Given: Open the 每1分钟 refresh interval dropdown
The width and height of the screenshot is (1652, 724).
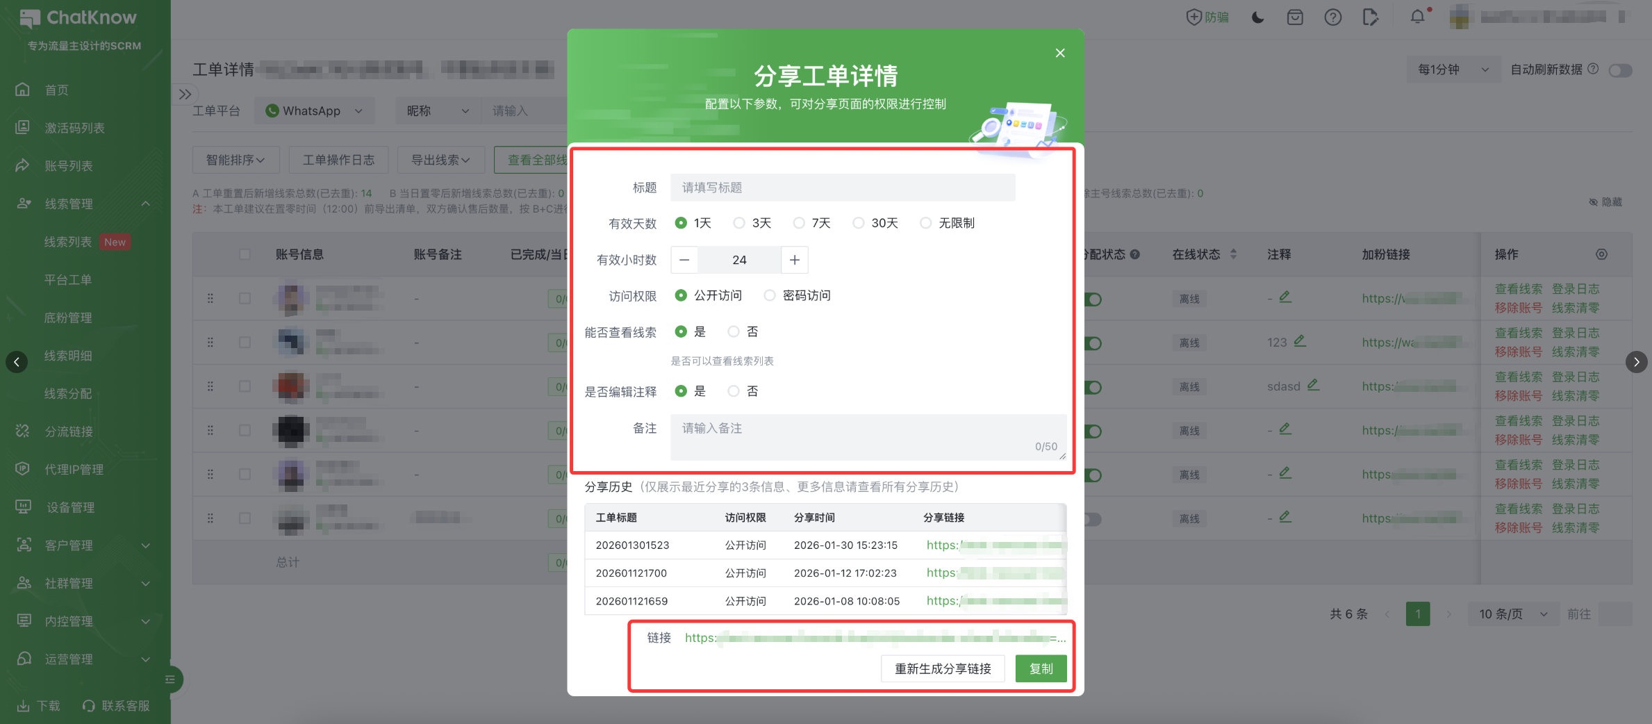Looking at the screenshot, I should click(1453, 69).
